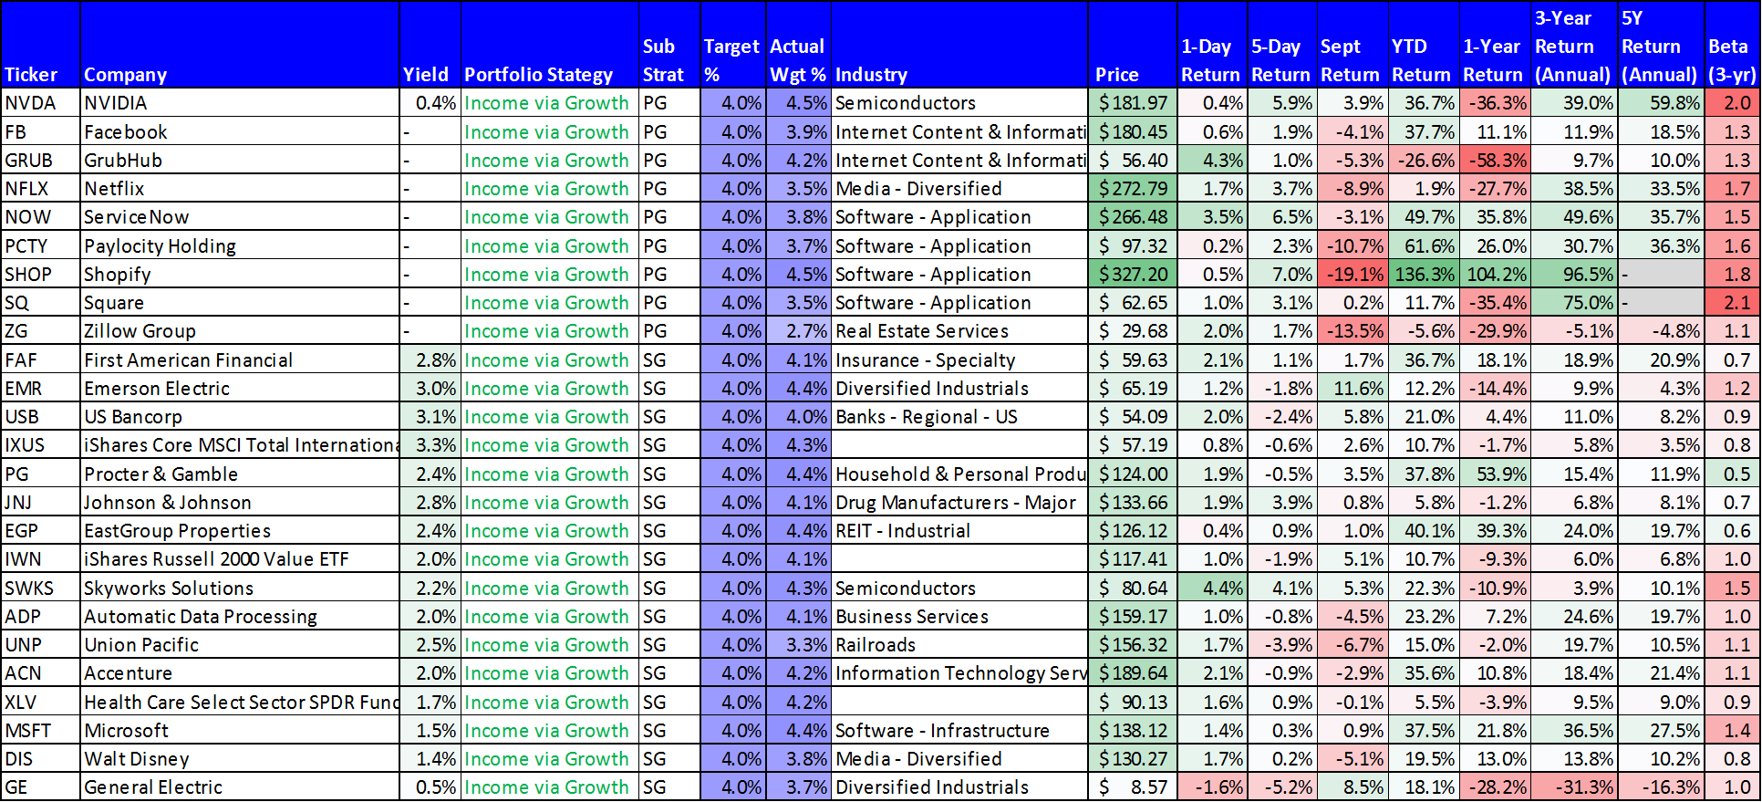The height and width of the screenshot is (802, 1762).
Task: Select the Square company cell
Action: [x=240, y=303]
